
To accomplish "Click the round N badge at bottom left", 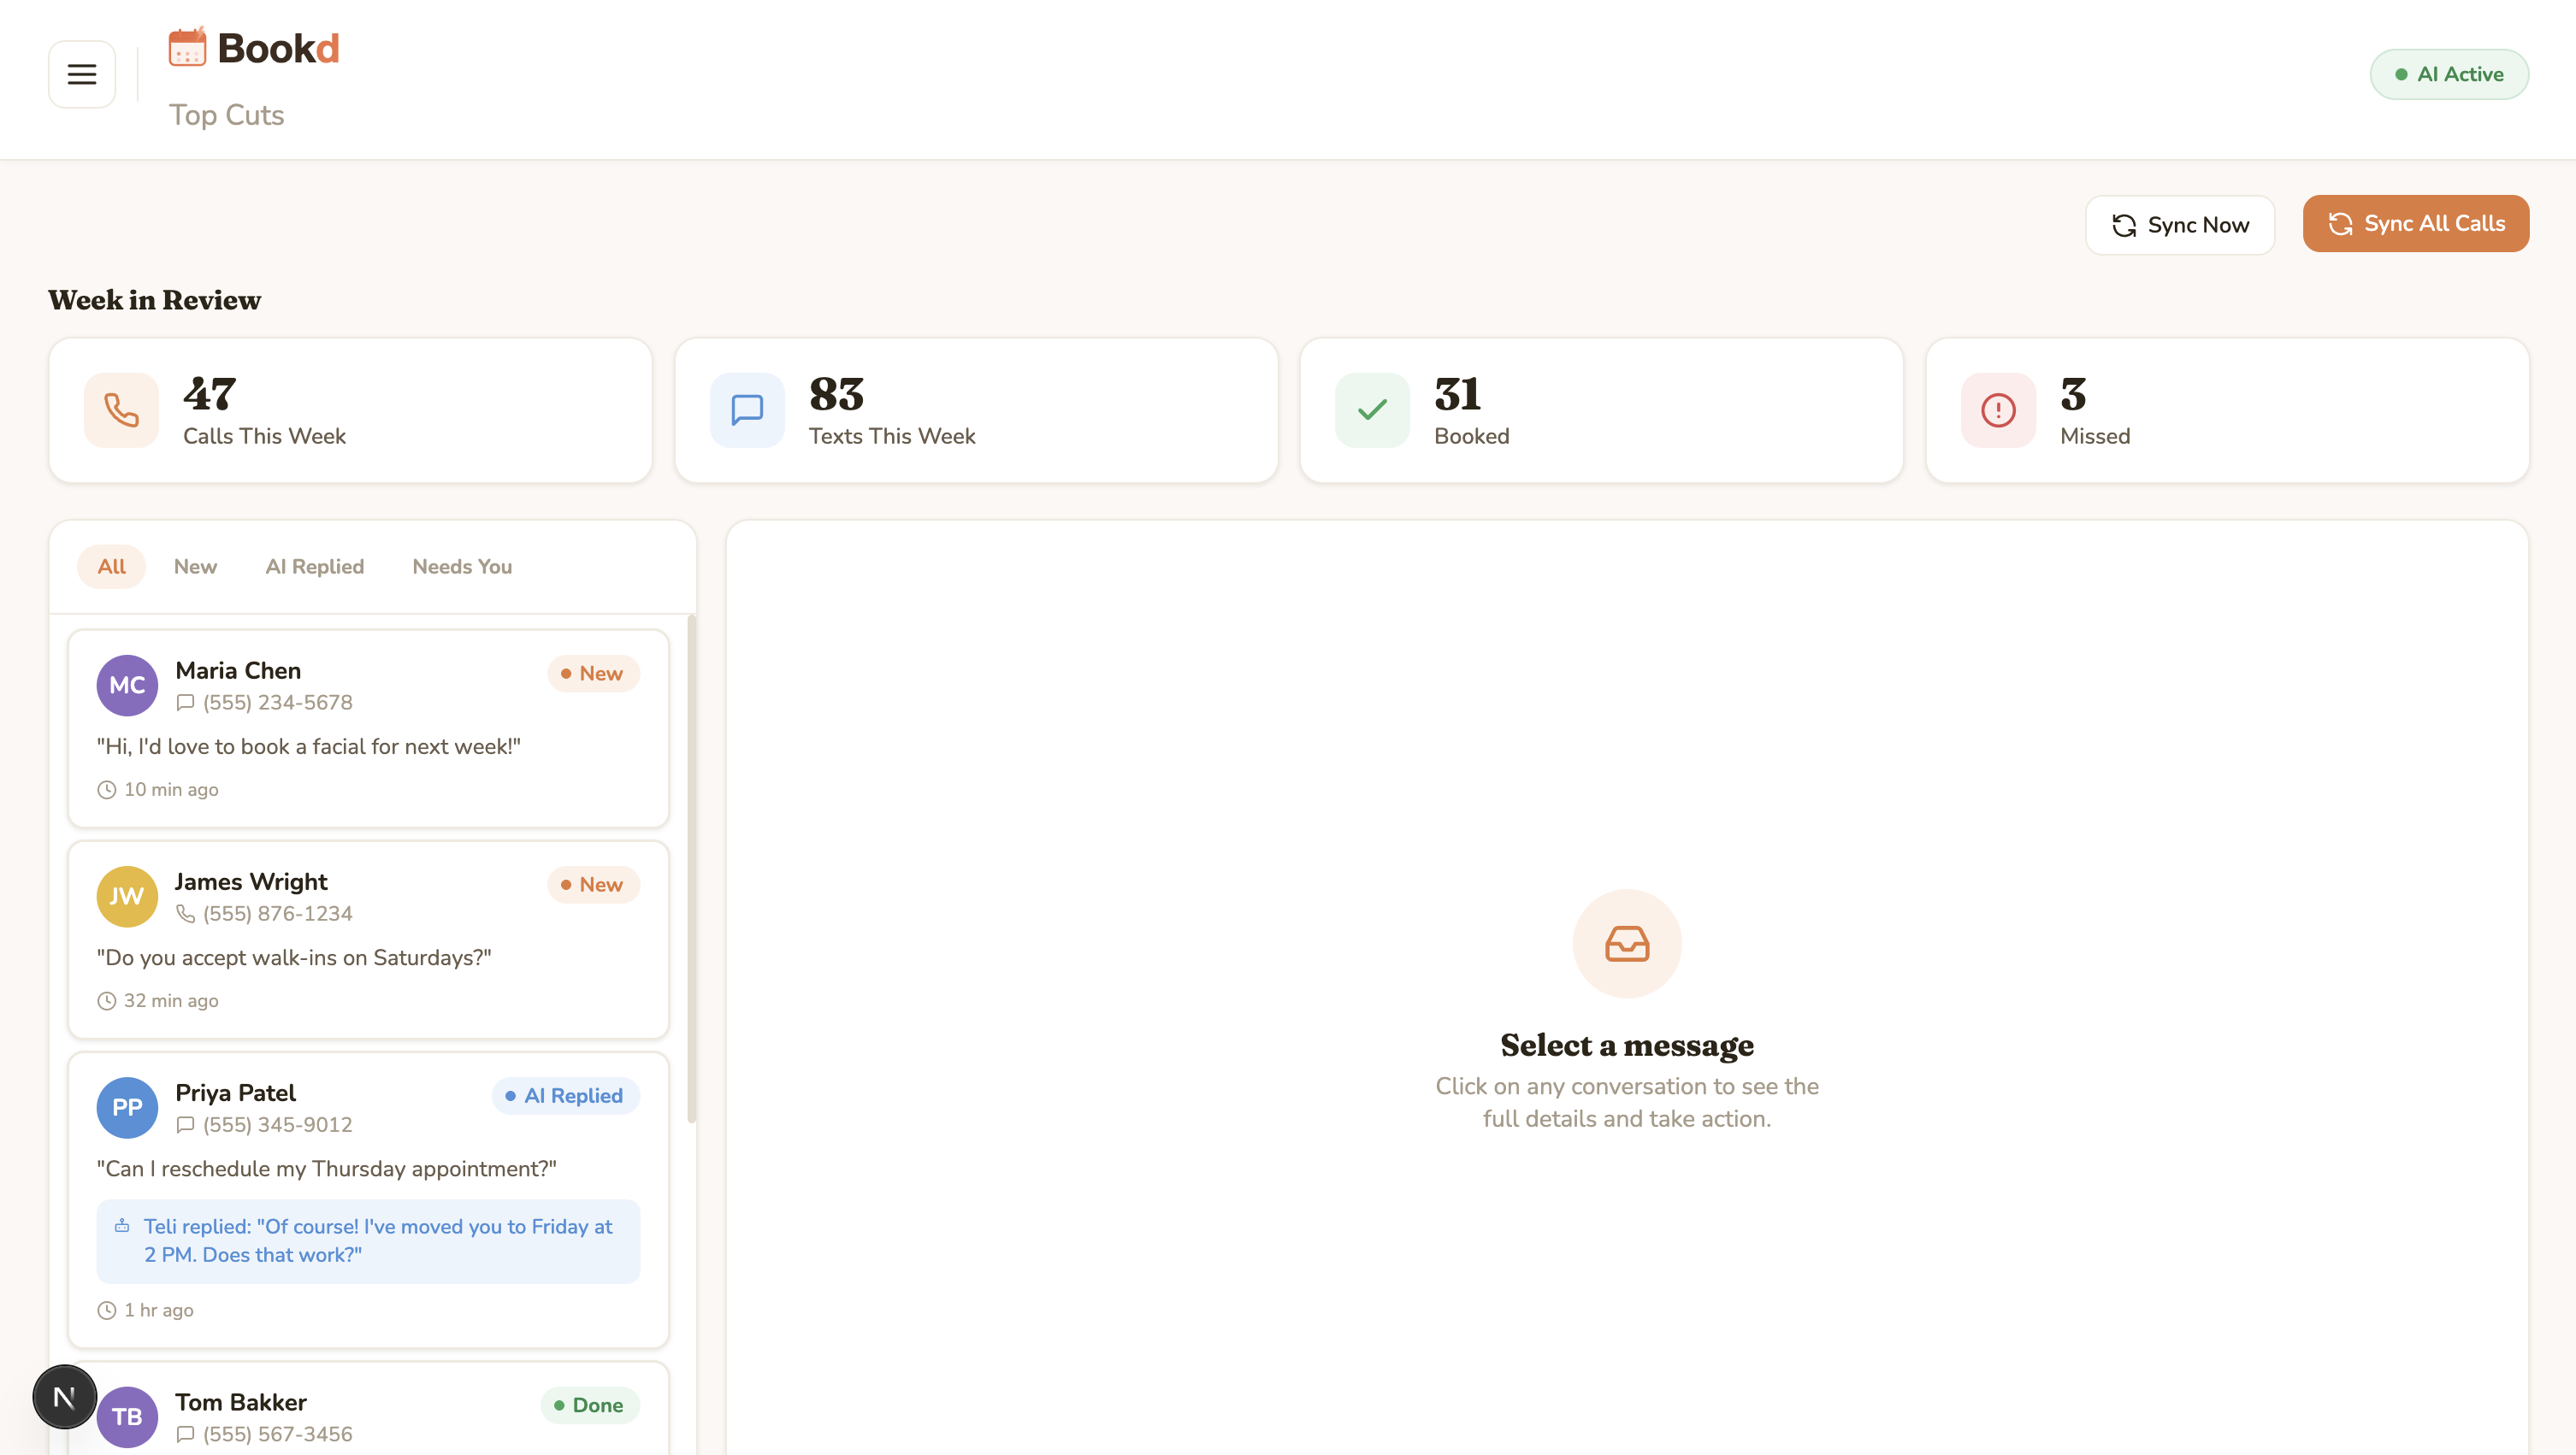I will pyautogui.click(x=65, y=1396).
